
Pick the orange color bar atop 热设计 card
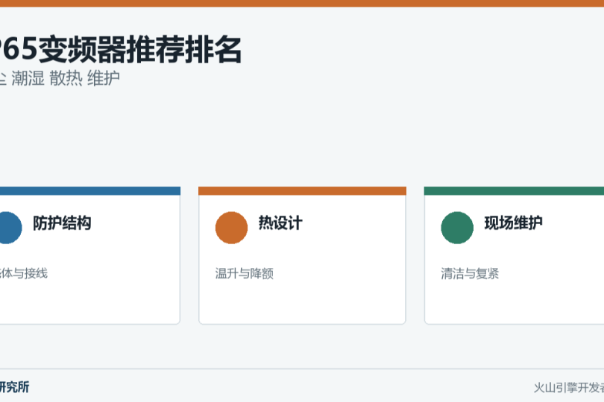(302, 191)
